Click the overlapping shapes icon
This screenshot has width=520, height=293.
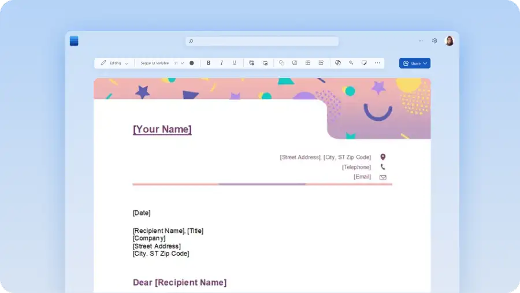point(281,63)
